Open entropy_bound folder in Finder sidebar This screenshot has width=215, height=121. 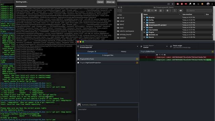(125, 34)
